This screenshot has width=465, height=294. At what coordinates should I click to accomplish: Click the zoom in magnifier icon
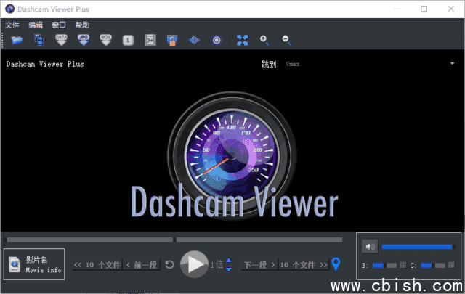coord(264,40)
